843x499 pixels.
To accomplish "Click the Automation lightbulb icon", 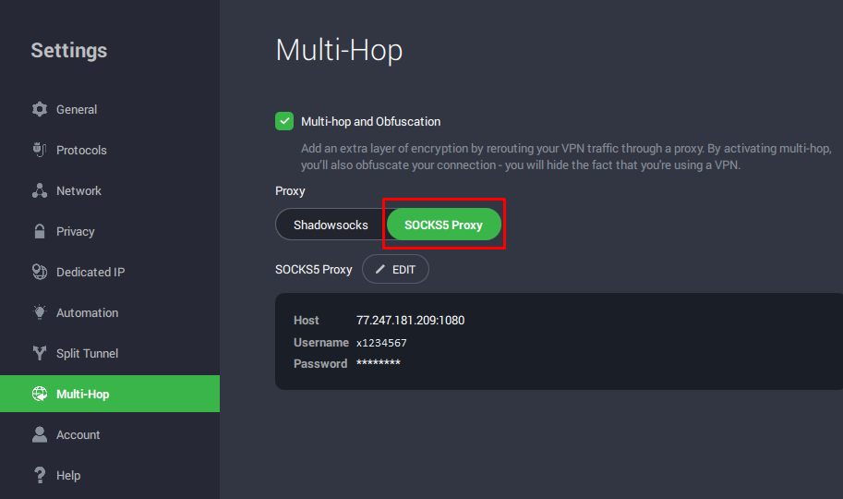I will [40, 312].
